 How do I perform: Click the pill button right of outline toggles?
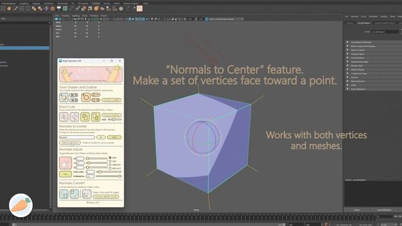[x=112, y=100]
